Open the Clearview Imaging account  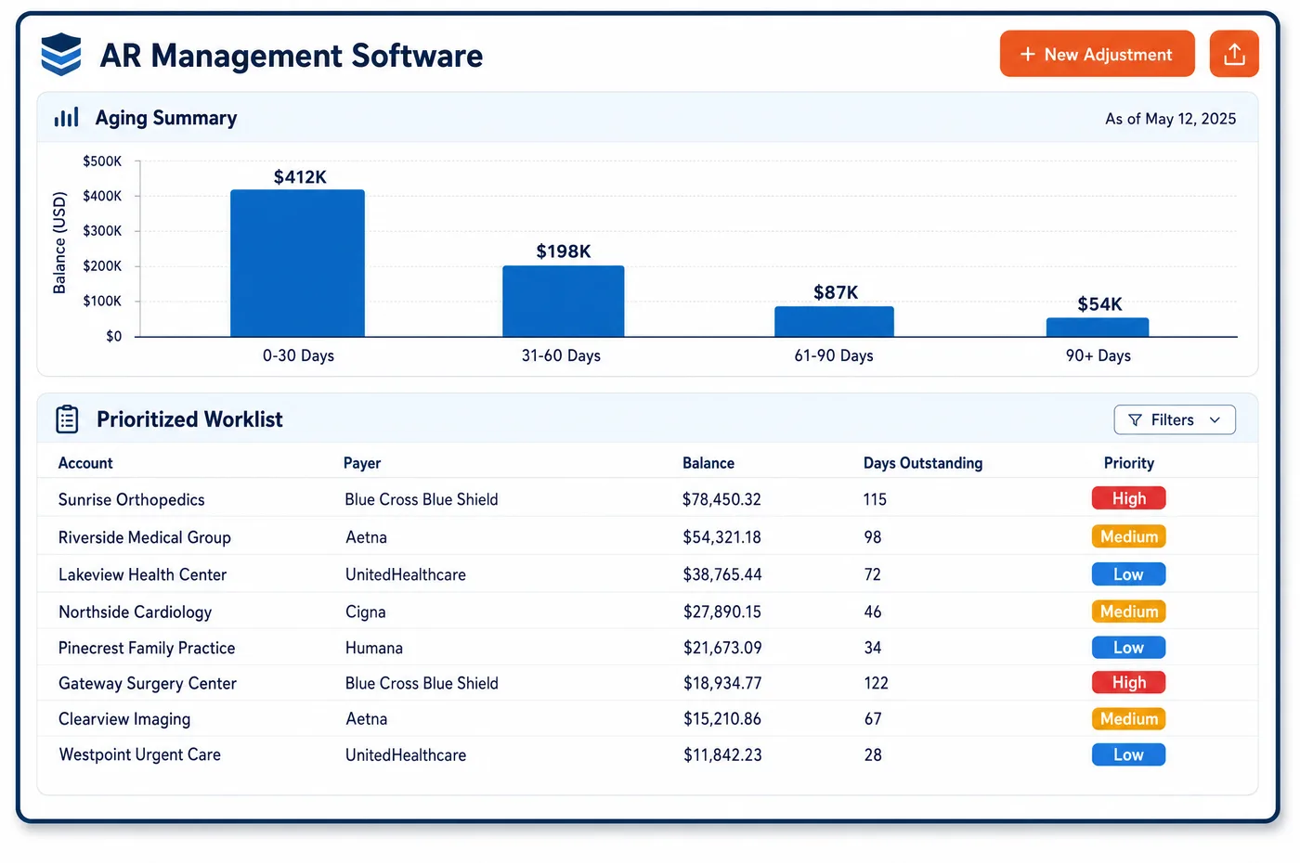click(124, 719)
